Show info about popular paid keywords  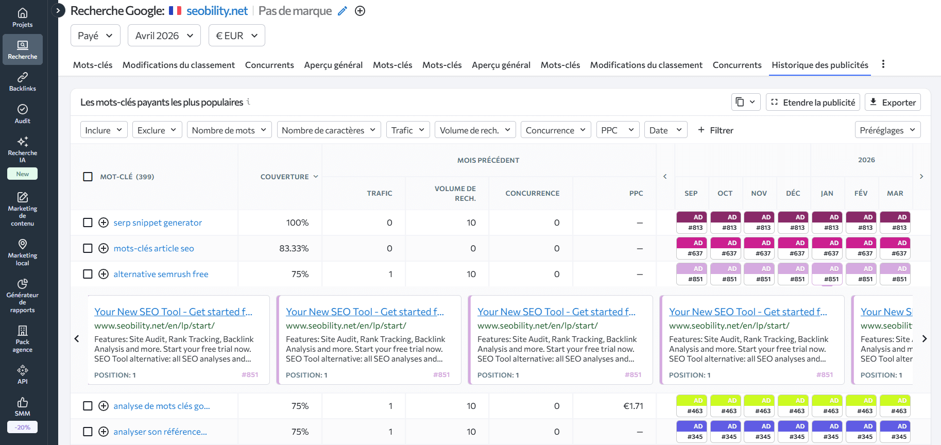coord(248,102)
